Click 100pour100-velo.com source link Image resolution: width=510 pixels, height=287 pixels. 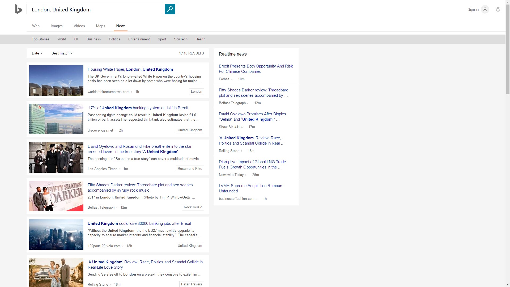click(104, 246)
